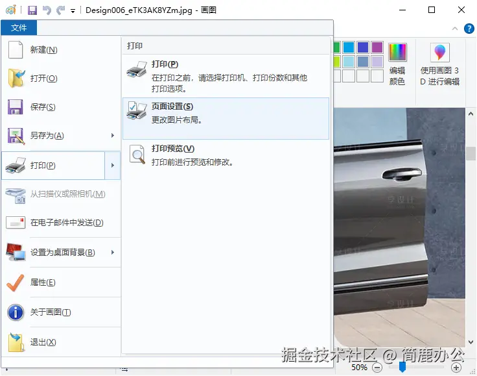This screenshot has height=376, width=477.
Task: Choose 在电子邮件中发送(D)
Action: point(61,223)
